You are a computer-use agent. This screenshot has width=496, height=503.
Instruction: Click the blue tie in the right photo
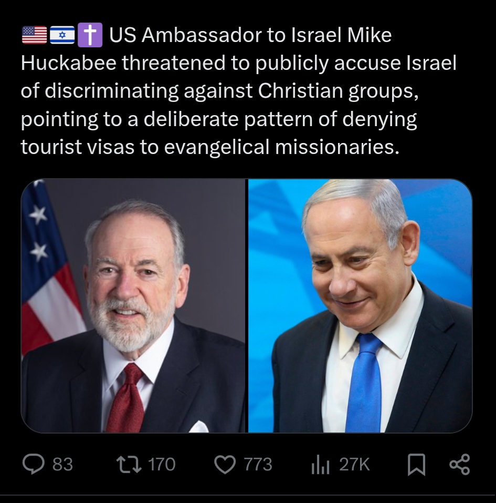[364, 383]
